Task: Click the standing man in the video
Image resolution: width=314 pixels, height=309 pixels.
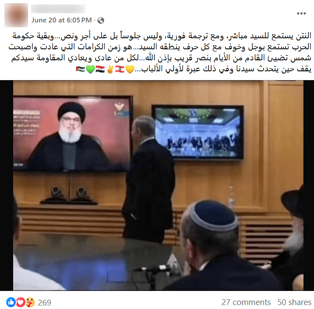Action: pyautogui.click(x=148, y=179)
